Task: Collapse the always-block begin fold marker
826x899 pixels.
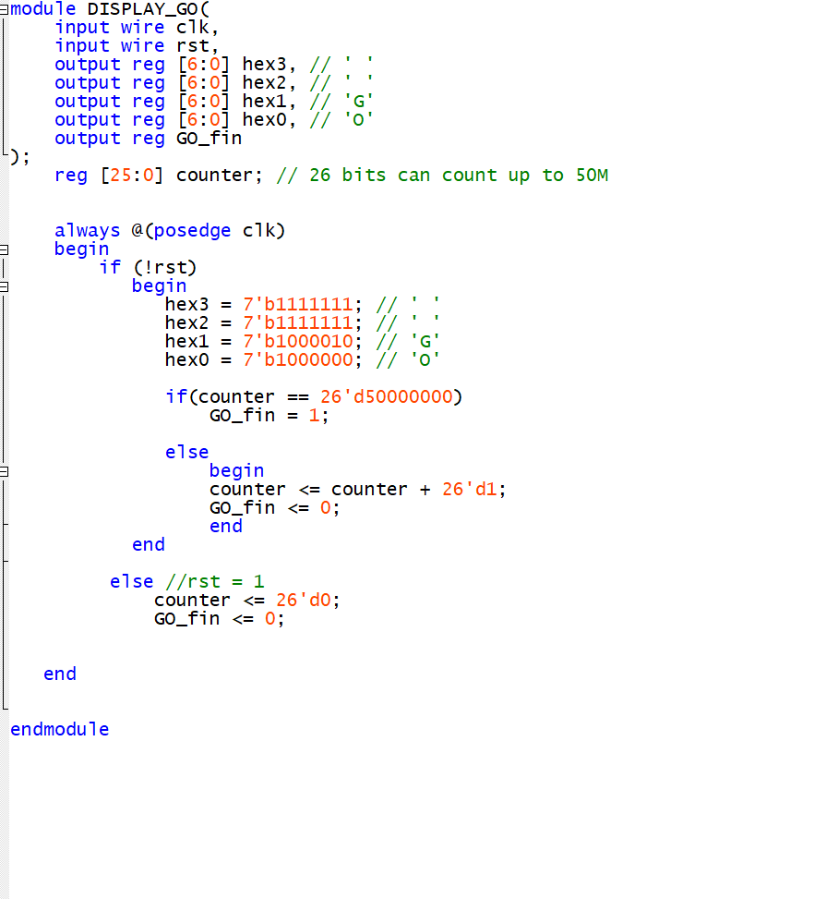Action: point(3,249)
